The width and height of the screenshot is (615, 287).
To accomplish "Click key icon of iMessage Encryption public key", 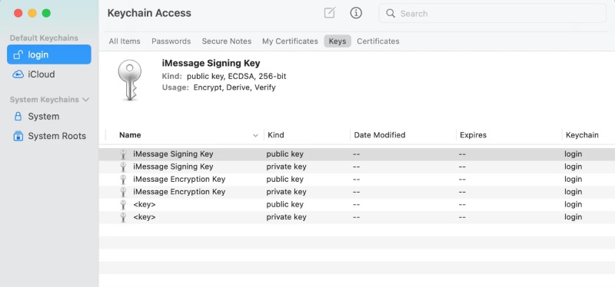I will point(123,180).
